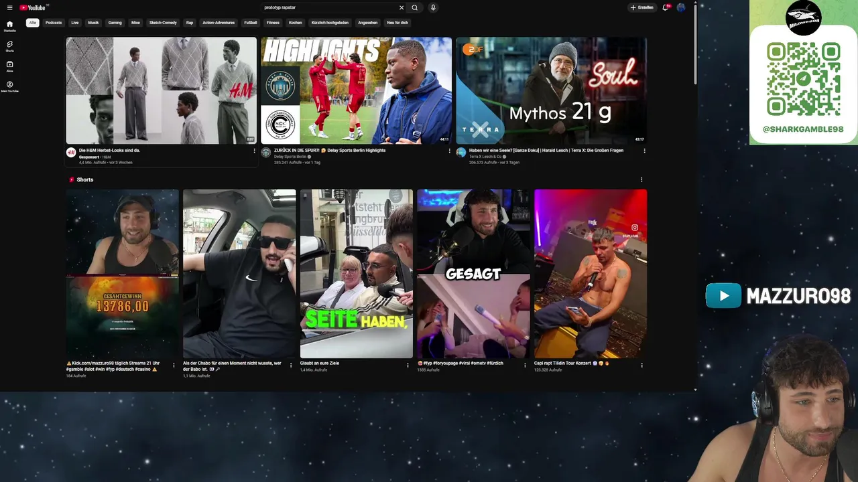This screenshot has width=858, height=482.
Task: Open options for the Chabo Babo short
Action: tap(291, 365)
